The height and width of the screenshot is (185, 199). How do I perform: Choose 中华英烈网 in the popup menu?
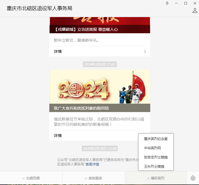point(152,148)
